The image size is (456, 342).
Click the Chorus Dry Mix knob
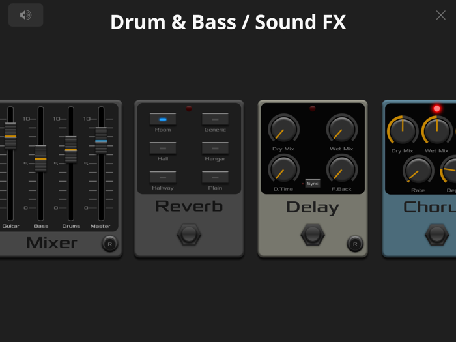tap(403, 131)
